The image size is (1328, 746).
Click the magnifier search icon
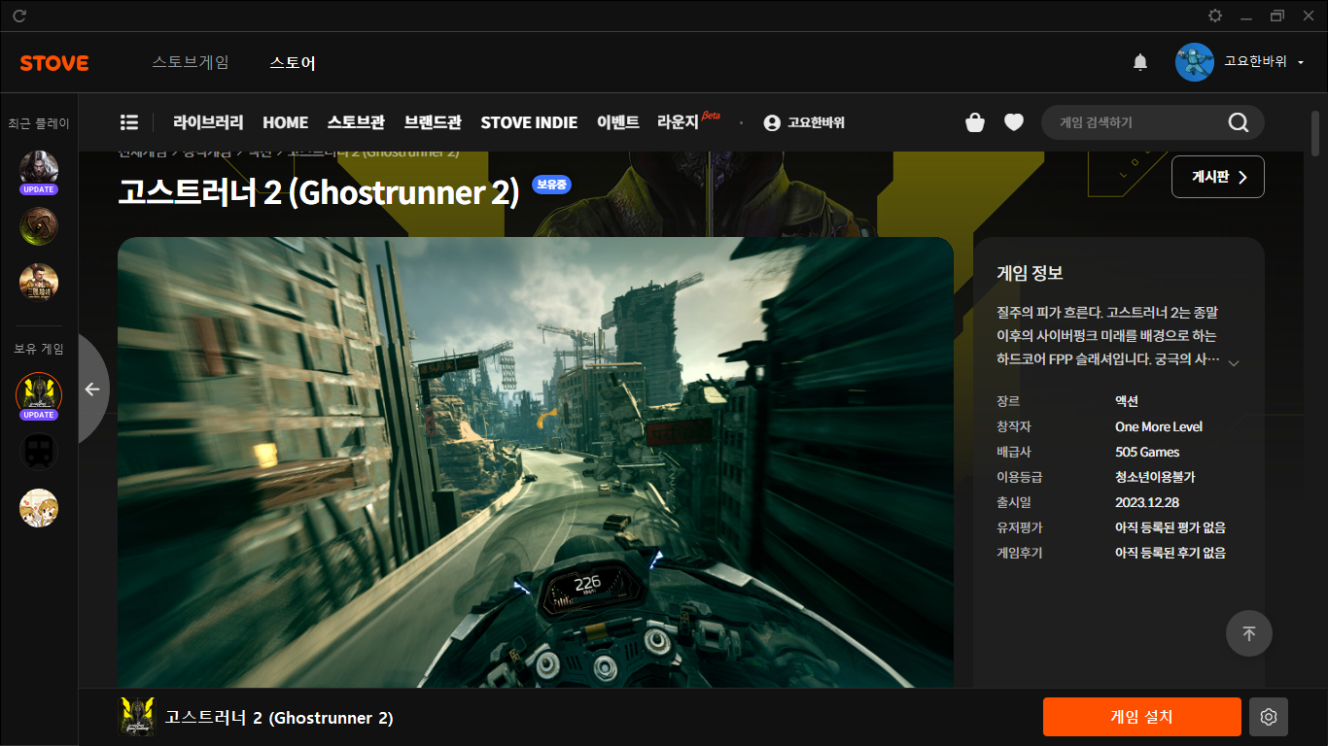[1238, 122]
